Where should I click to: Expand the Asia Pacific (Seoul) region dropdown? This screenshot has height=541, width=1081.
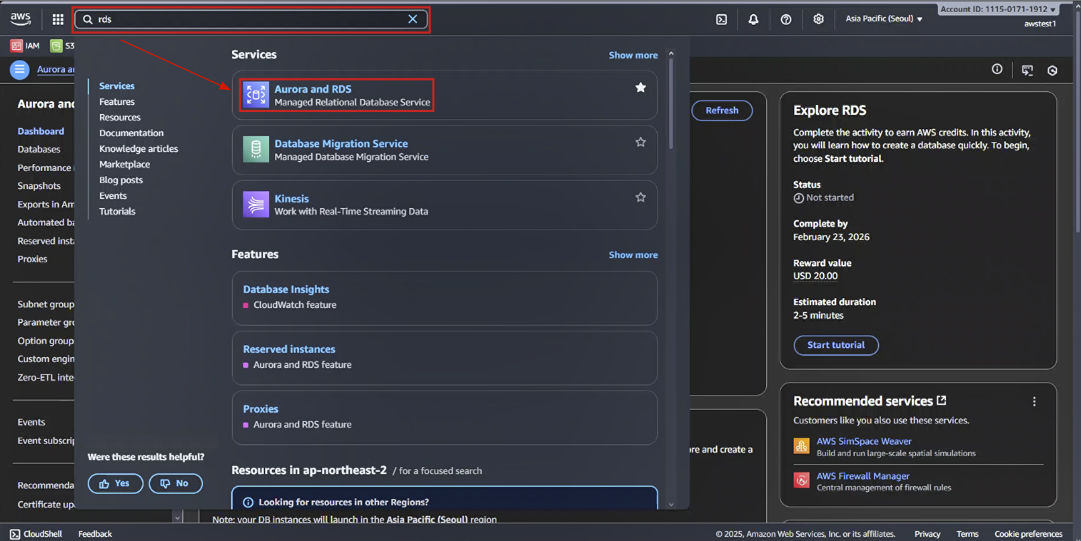(884, 19)
